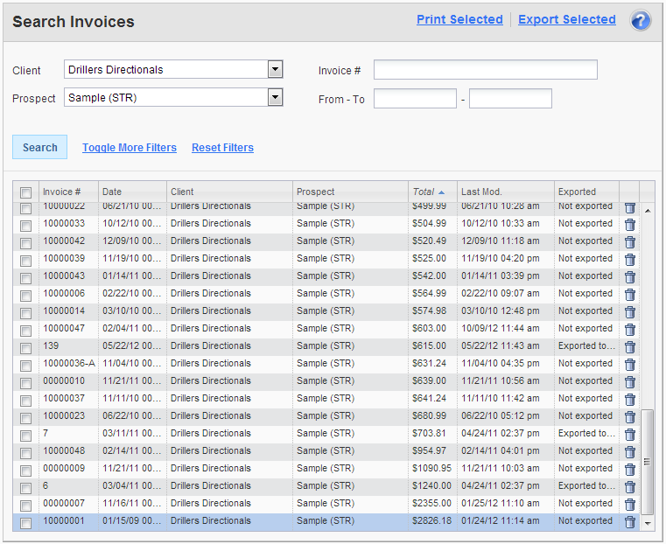The height and width of the screenshot is (544, 666).
Task: Select checkbox for invoice 00000010
Action: (26, 382)
